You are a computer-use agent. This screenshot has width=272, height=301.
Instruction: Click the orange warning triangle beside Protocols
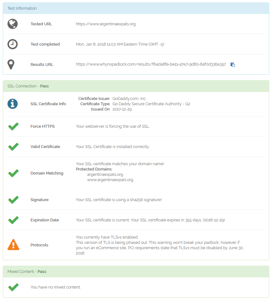[13, 245]
